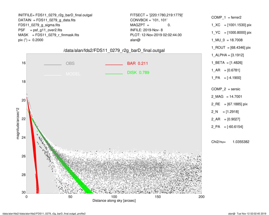This screenshot has height=215, width=269.
Task: Click the 2_RE = [67.1885] pix value
Action: [229, 104]
